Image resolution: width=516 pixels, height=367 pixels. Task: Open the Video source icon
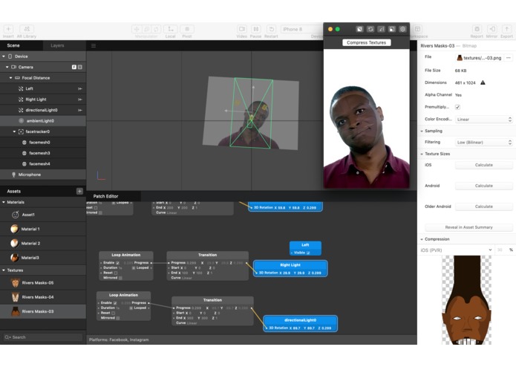[x=242, y=29]
